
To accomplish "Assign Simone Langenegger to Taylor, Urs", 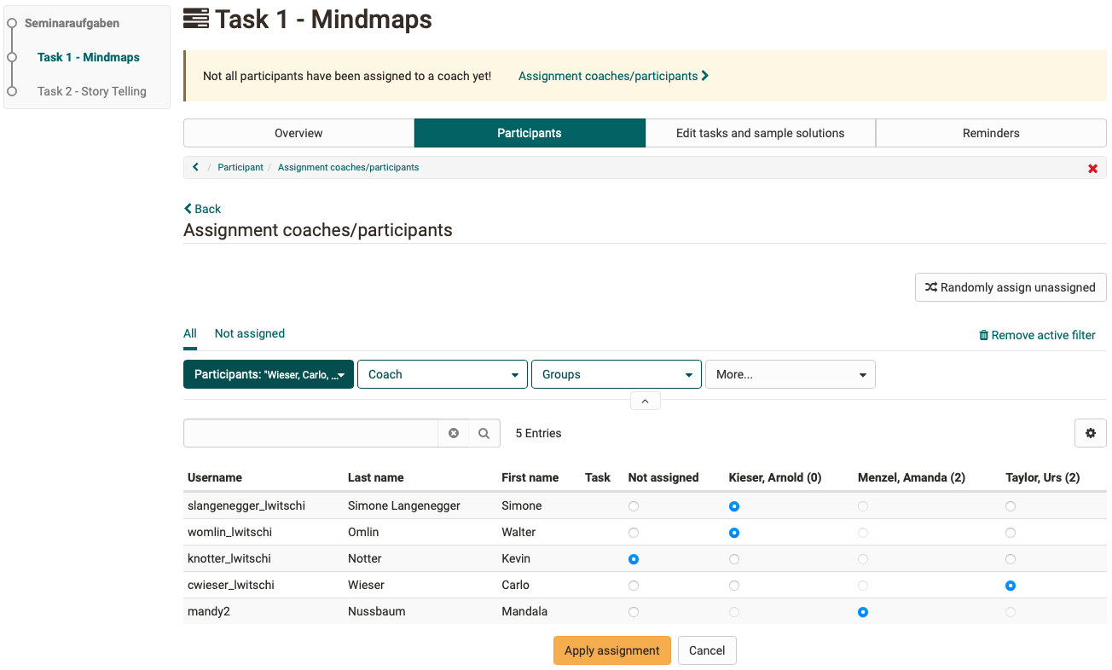I will tap(1011, 506).
